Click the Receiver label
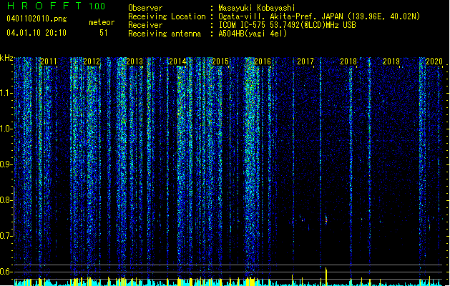Image resolution: width=450 pixels, height=286 pixels. tap(145, 25)
